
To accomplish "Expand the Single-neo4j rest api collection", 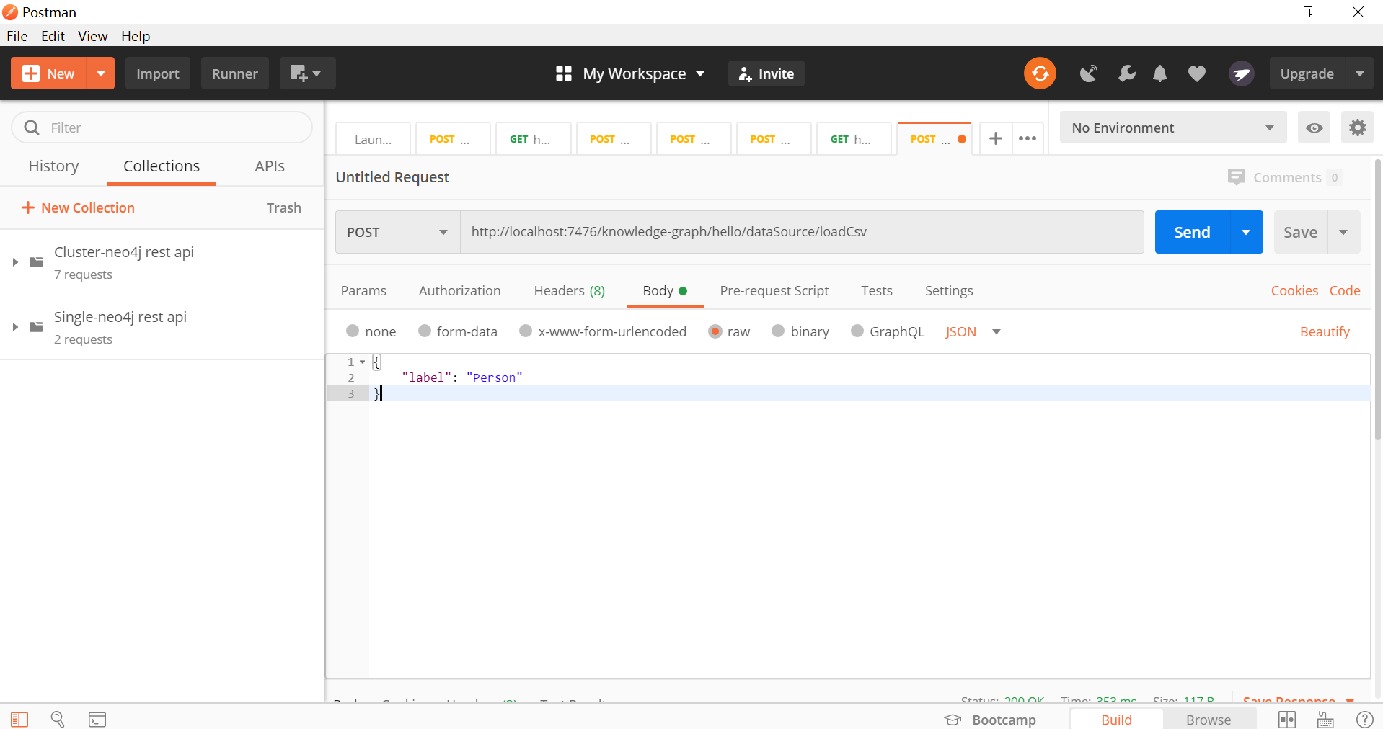I will tap(15, 327).
